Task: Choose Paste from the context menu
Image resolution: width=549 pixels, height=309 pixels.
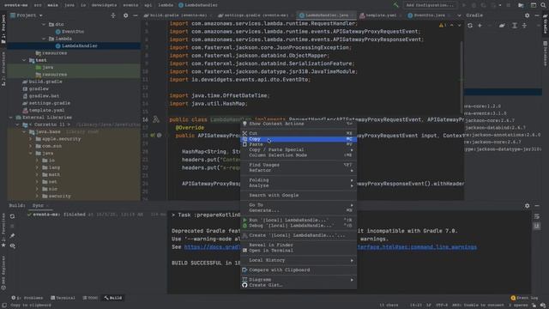Action: click(299, 144)
